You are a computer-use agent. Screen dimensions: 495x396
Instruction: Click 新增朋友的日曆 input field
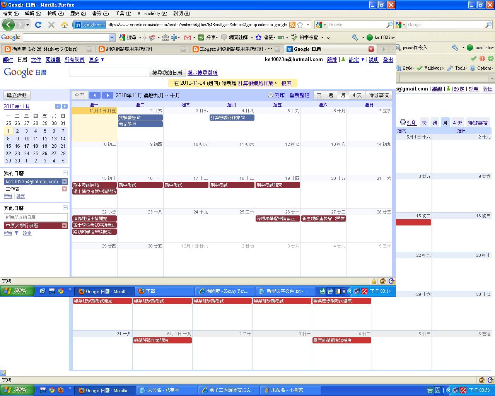(x=36, y=217)
